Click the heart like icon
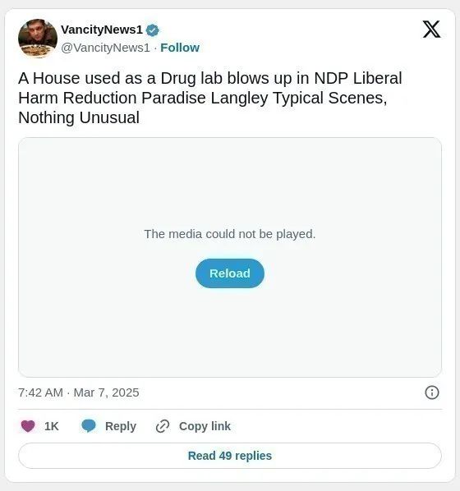The height and width of the screenshot is (491, 460). [x=28, y=426]
